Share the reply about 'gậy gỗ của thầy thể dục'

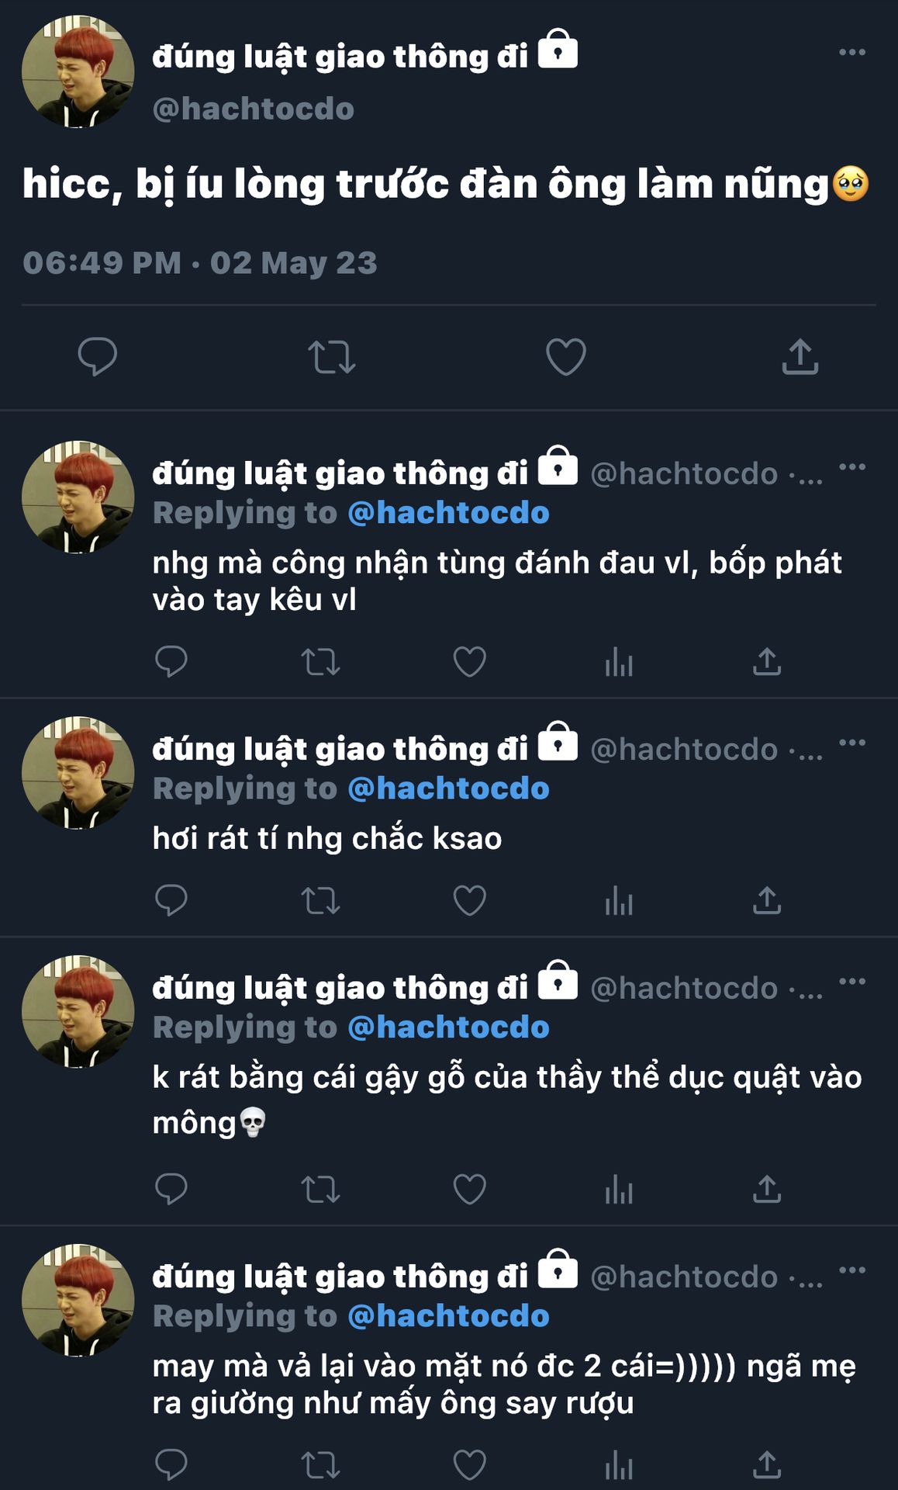tap(767, 1189)
